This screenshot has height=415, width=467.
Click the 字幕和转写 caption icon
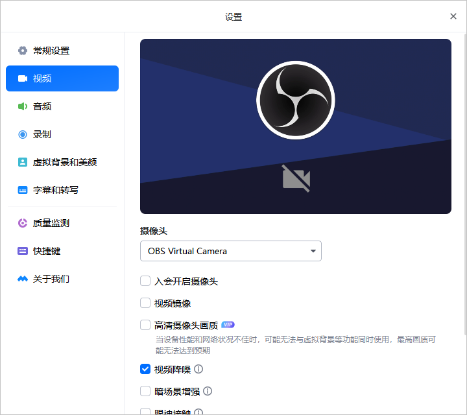pos(23,190)
